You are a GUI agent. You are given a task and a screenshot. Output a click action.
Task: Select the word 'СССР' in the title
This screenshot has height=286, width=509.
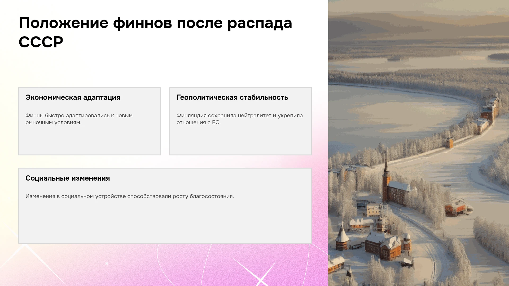pyautogui.click(x=41, y=42)
